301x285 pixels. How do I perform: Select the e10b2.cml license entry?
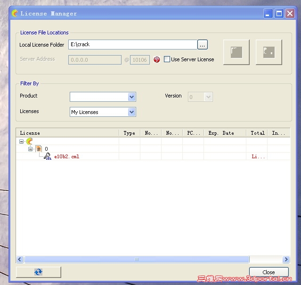(66, 156)
